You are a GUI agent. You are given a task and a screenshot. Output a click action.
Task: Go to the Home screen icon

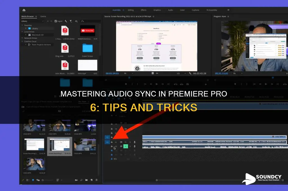24,10
